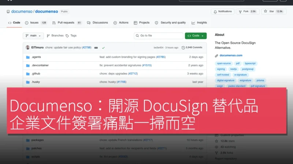Open ElTimuro's profile avatar
Screen dimensions: 293x164
pyautogui.click(x=28, y=48)
